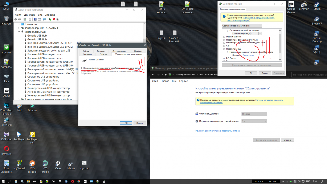Click the scan hardware monitor icon in Device Manager
The image size is (327, 184).
tap(44, 19)
